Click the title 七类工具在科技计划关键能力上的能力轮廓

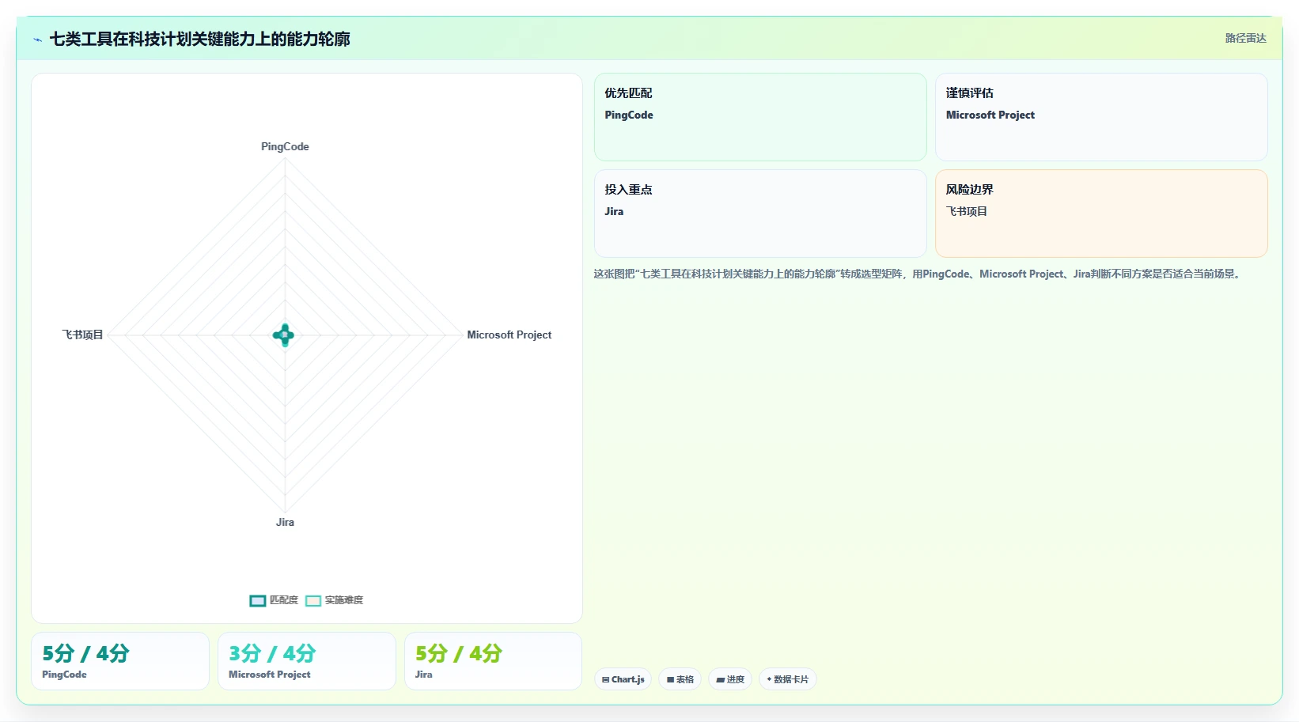tap(199, 39)
